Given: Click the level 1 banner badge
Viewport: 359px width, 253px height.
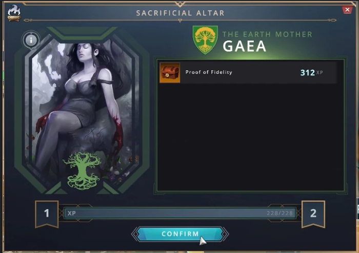Looking at the screenshot, I should pos(47,214).
